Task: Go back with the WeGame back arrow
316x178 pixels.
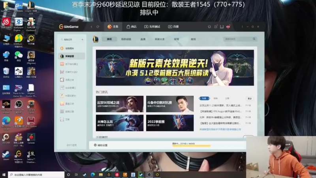Action: click(92, 27)
